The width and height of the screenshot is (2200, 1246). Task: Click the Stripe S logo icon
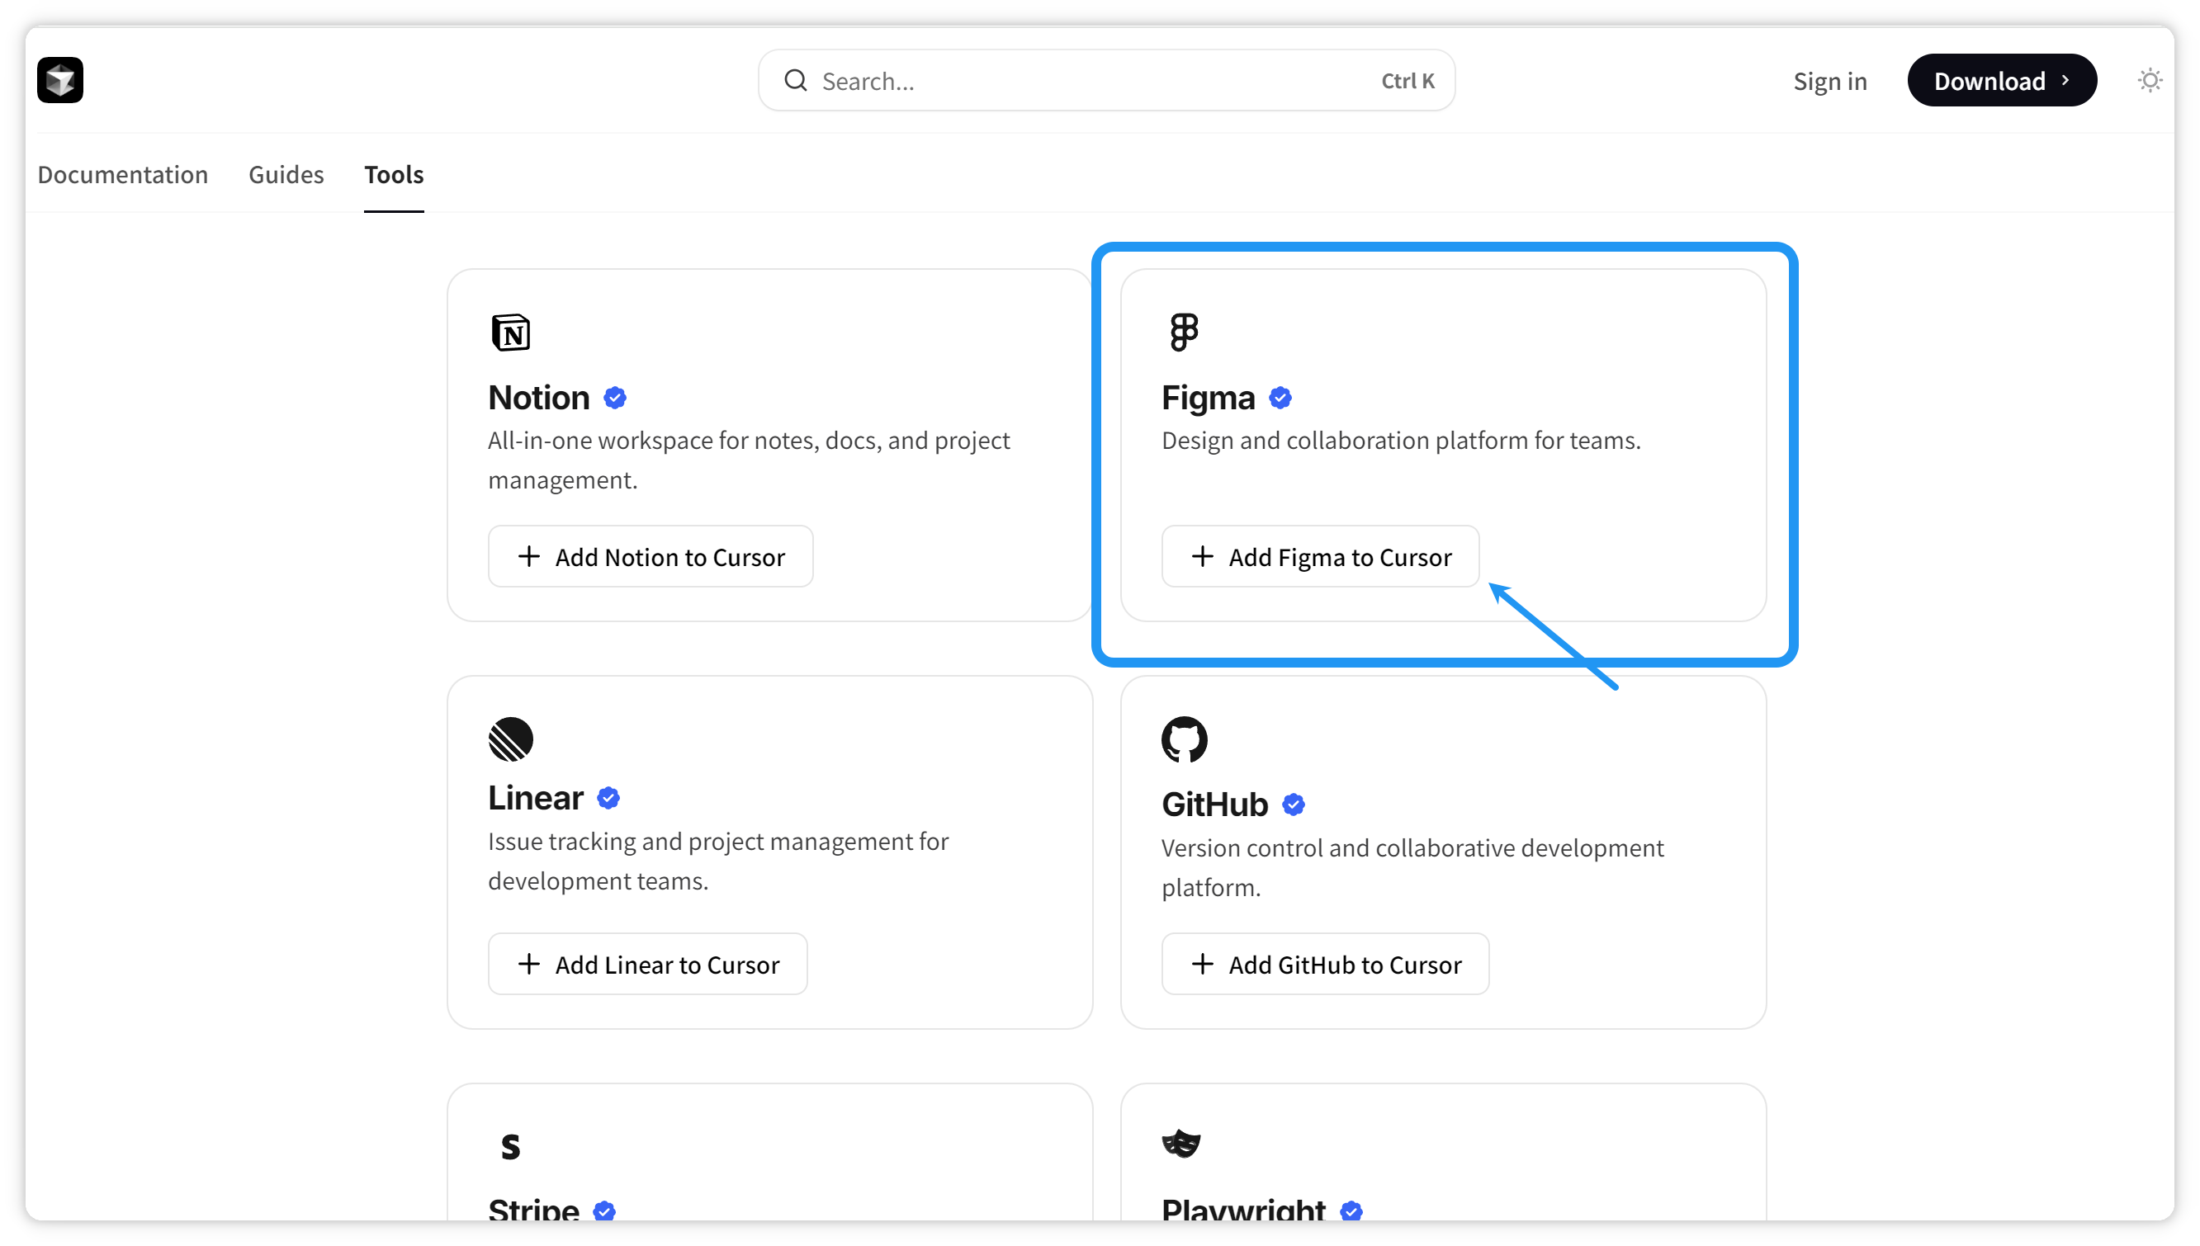(510, 1146)
